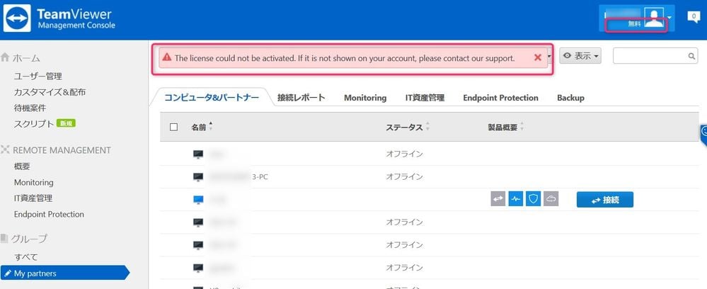Click the TeamViewer logo icon
707x289 pixels.
17,18
